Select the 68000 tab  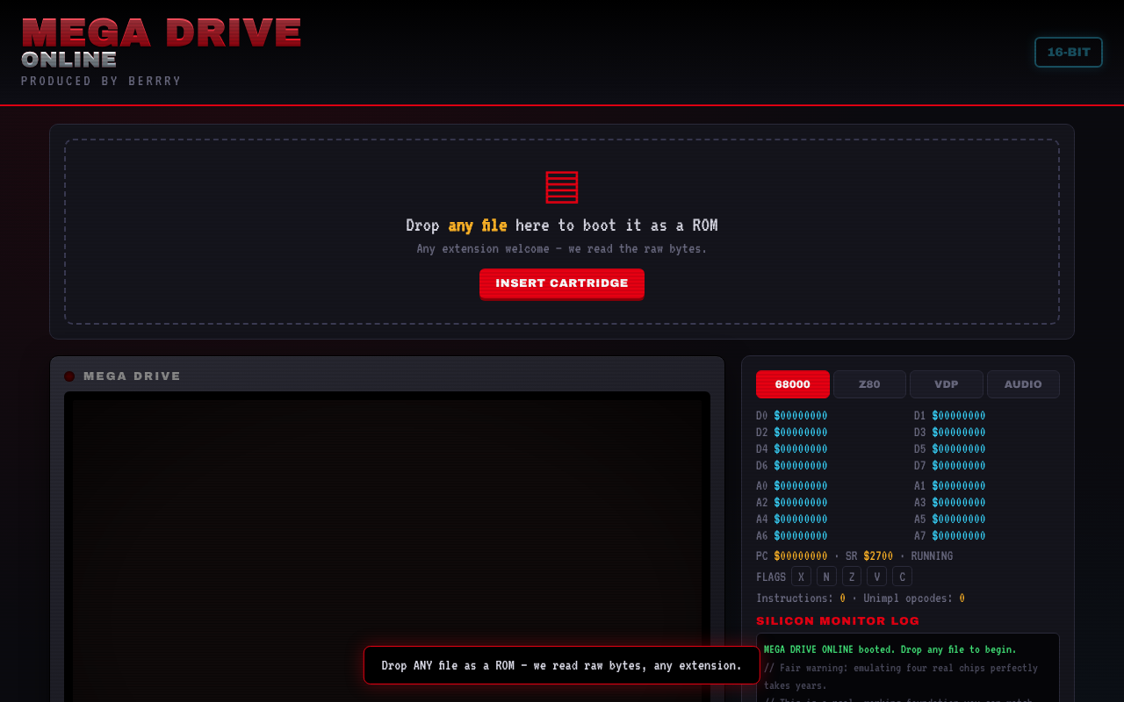click(793, 384)
